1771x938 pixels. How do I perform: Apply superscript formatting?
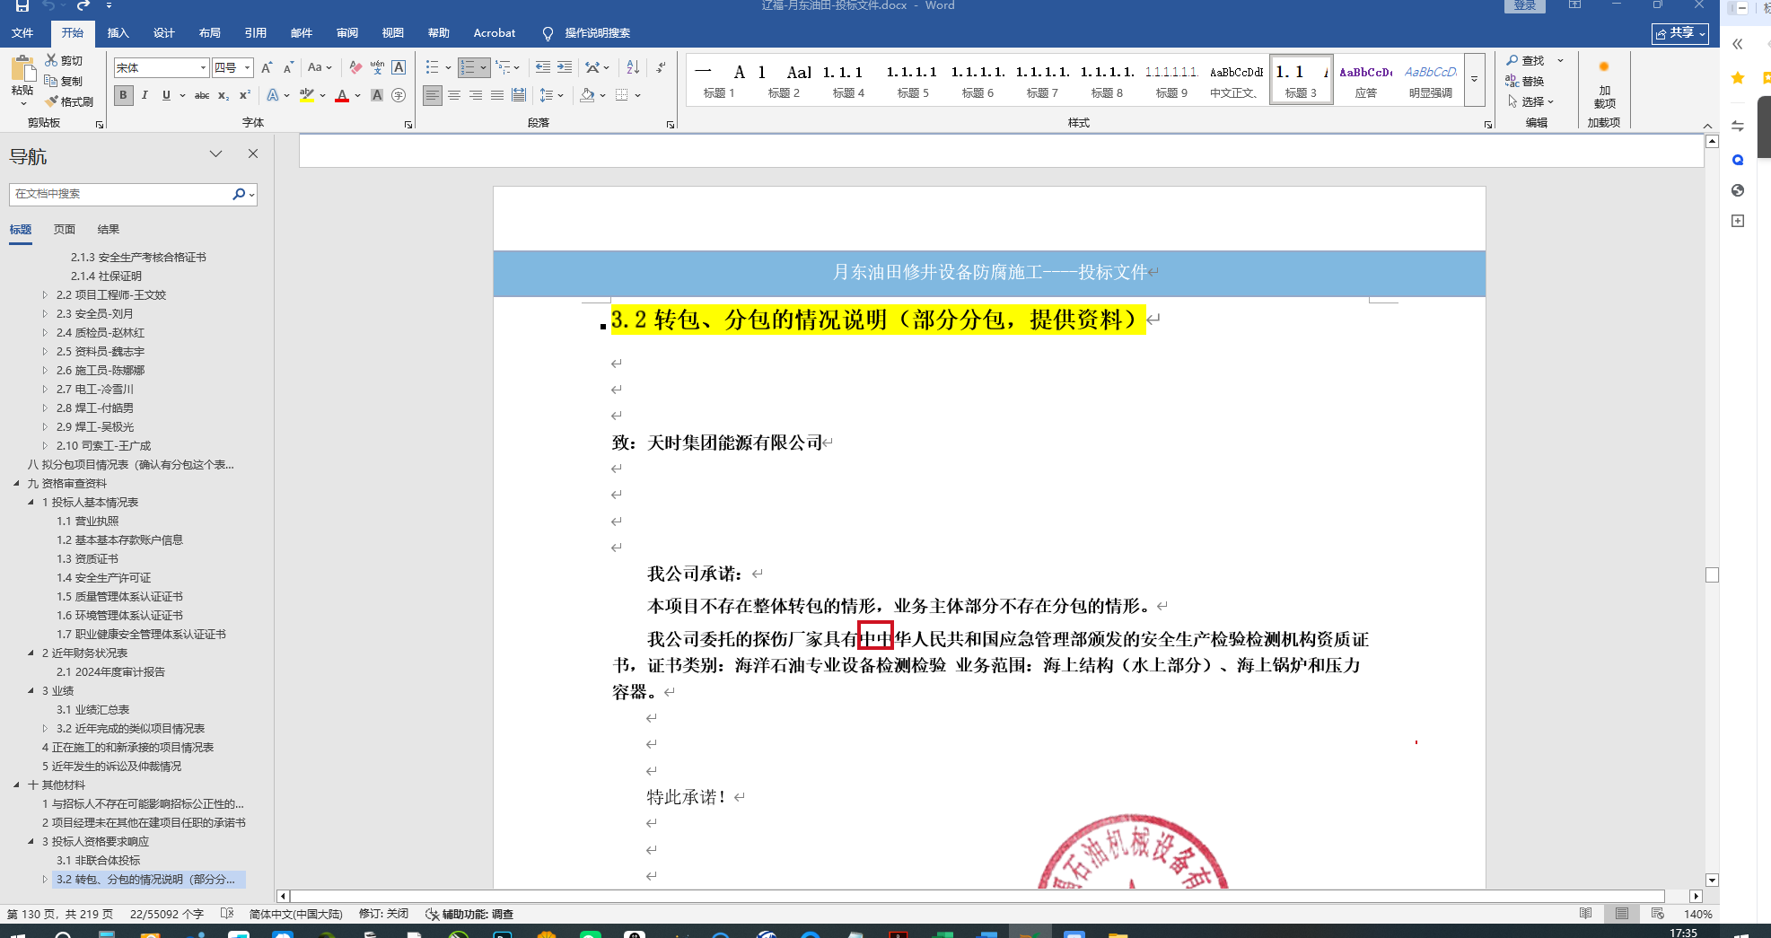tap(244, 95)
